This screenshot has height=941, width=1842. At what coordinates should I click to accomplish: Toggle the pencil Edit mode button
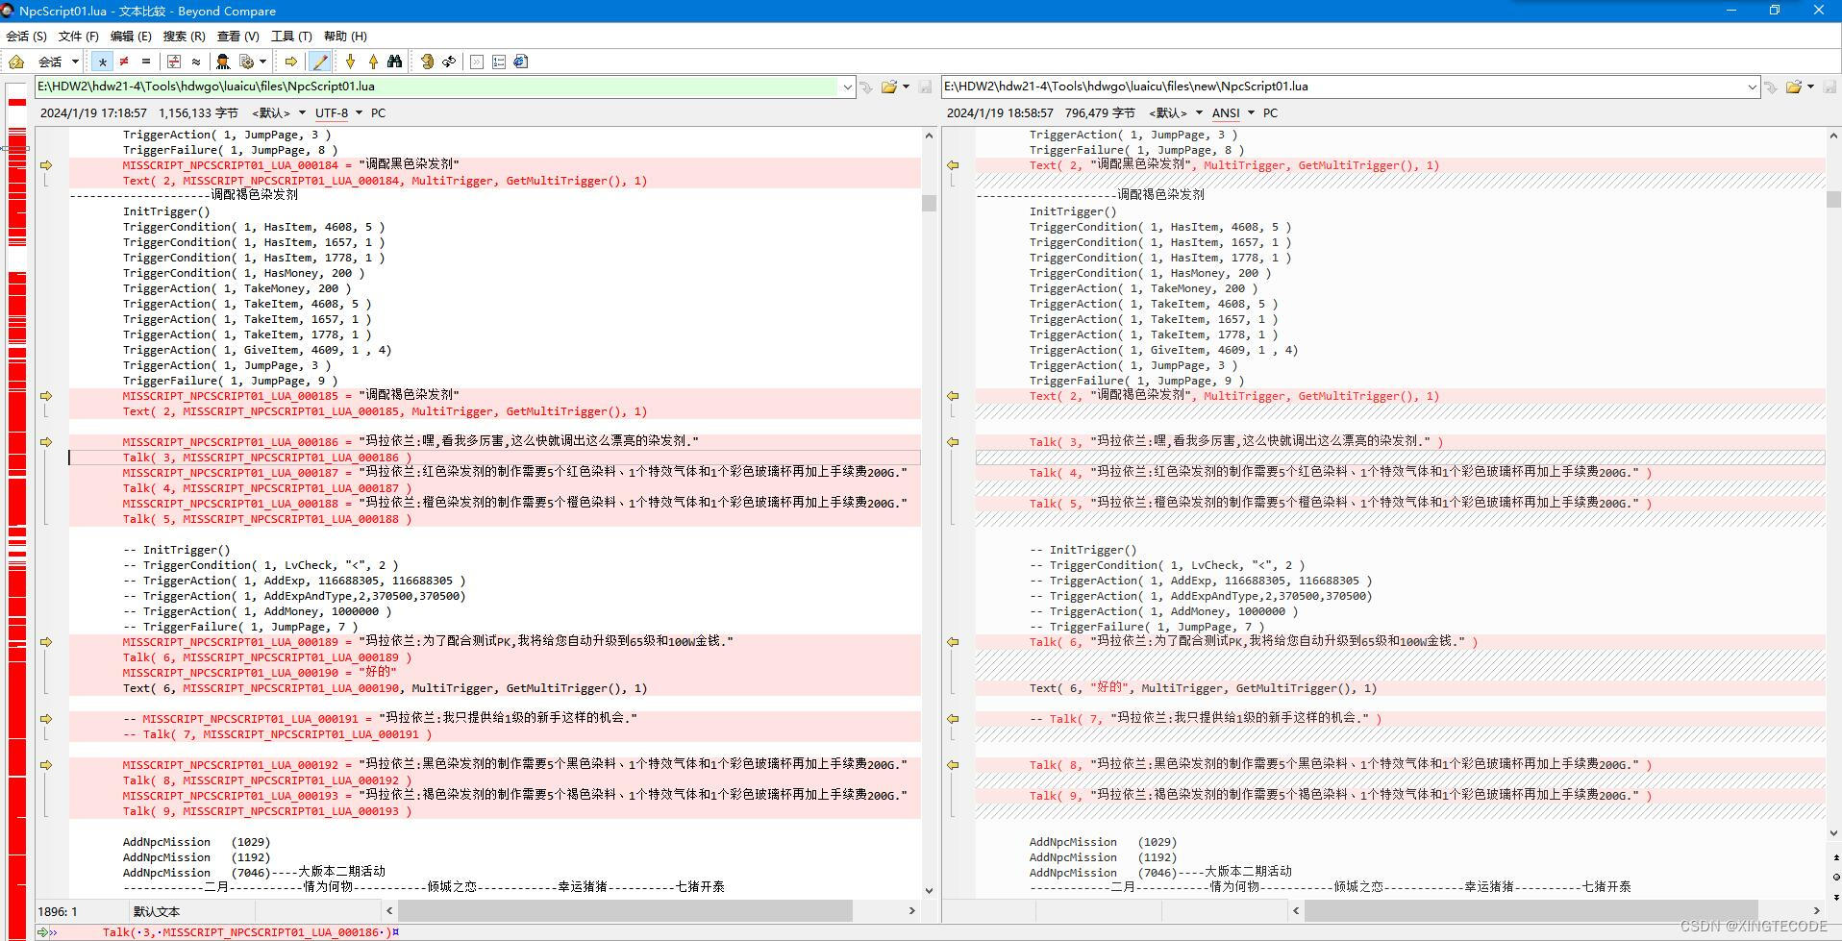pyautogui.click(x=320, y=62)
